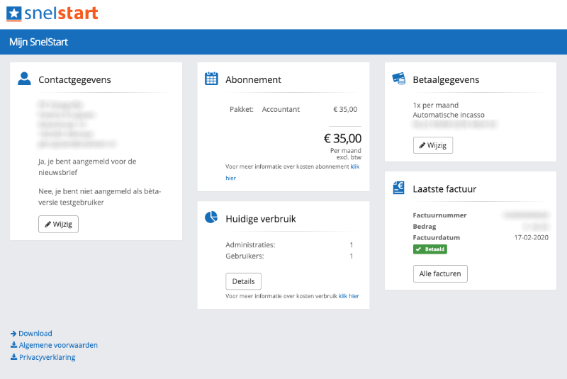Click the Factuurnummer label
Image resolution: width=567 pixels, height=379 pixels.
click(x=439, y=215)
